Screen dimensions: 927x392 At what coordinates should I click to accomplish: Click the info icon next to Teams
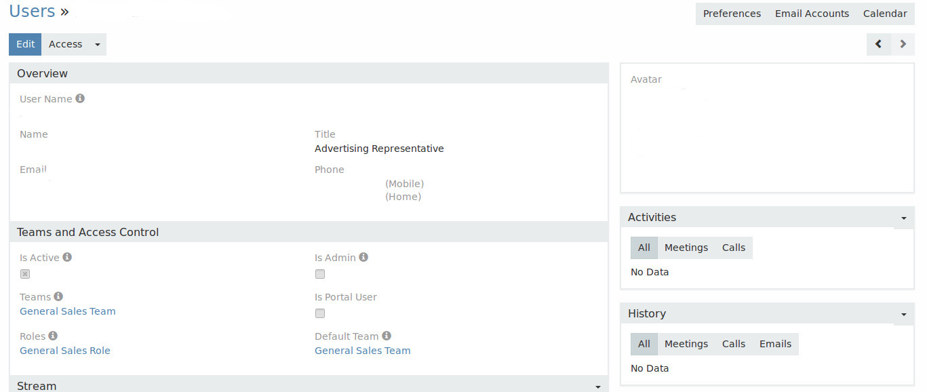coord(58,297)
